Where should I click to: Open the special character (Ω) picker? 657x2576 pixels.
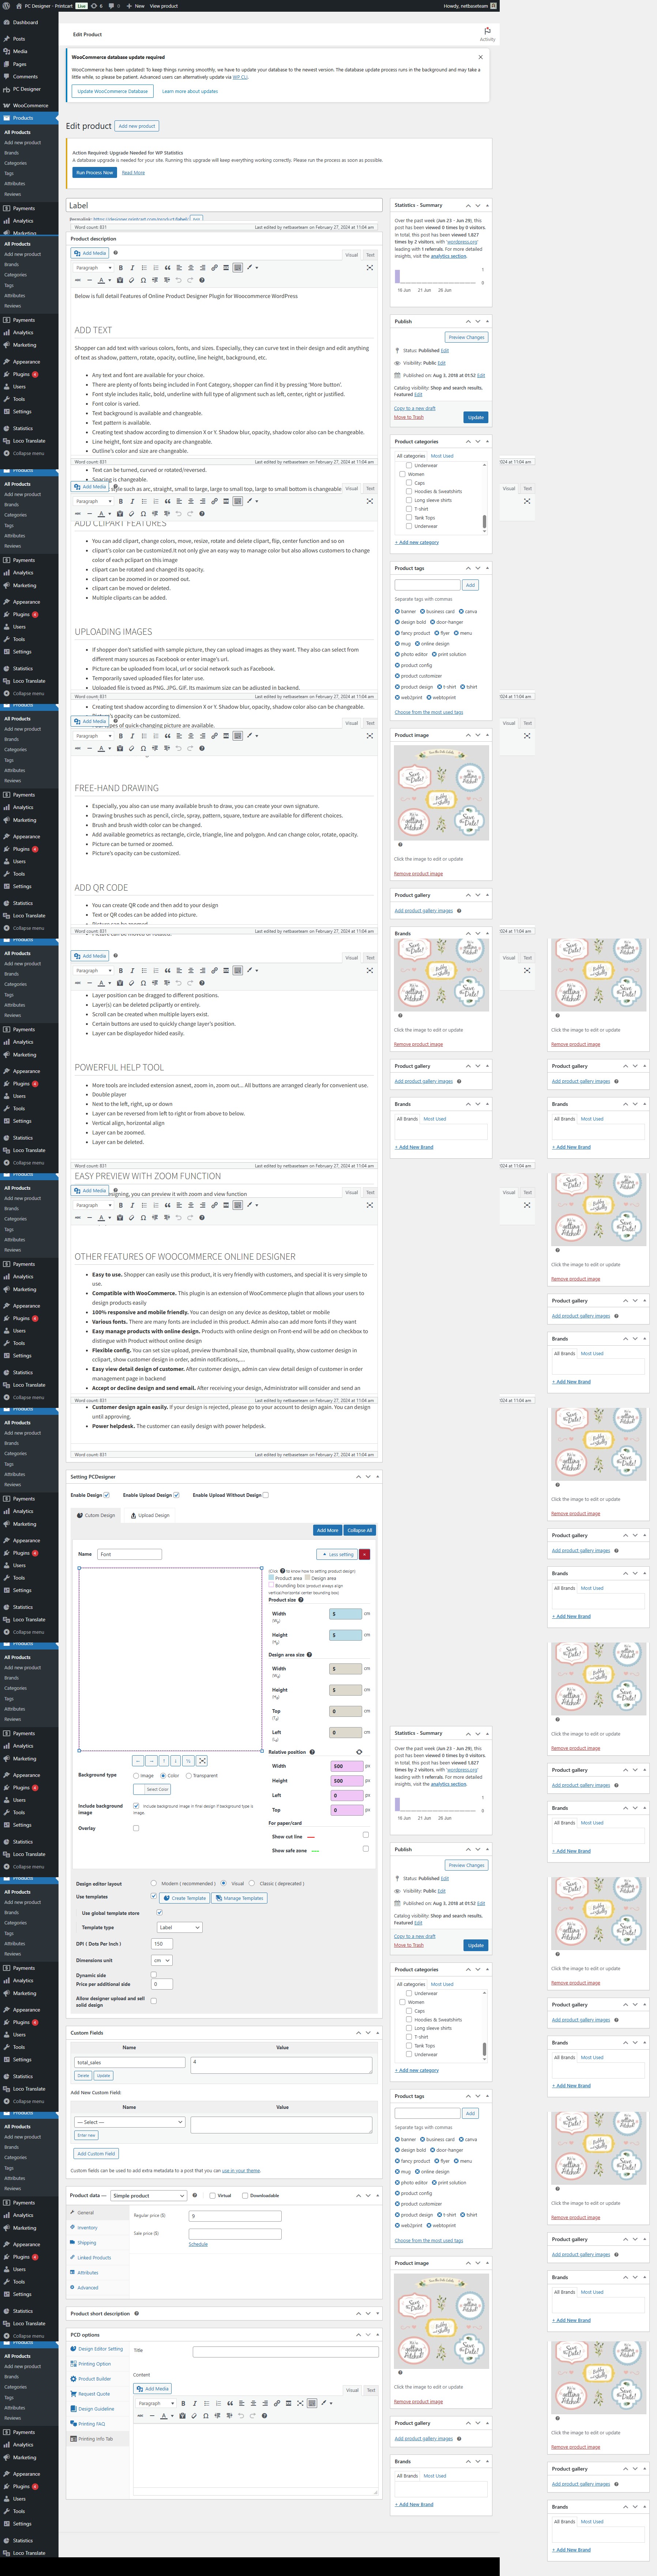tap(143, 280)
